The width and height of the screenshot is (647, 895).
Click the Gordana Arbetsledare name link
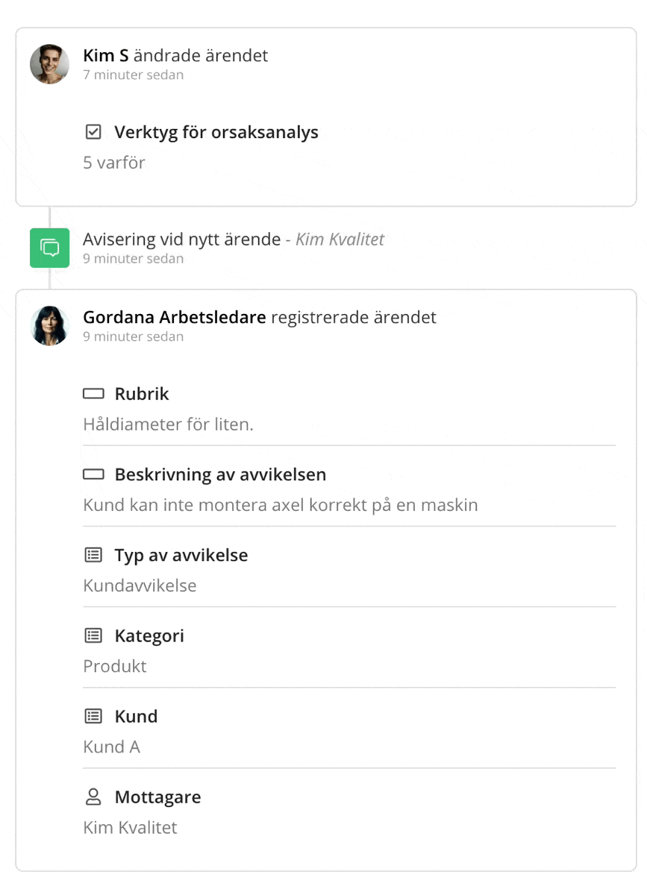173,316
